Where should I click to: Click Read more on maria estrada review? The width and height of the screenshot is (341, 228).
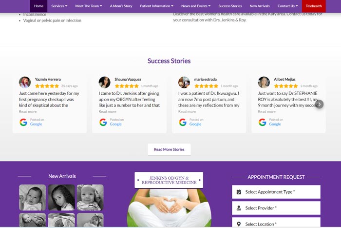tap(187, 112)
